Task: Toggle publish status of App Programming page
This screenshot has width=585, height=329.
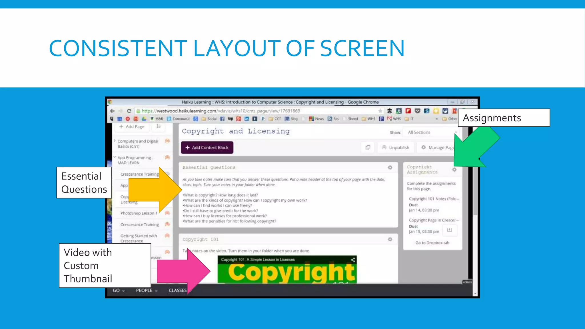Action: click(x=167, y=157)
